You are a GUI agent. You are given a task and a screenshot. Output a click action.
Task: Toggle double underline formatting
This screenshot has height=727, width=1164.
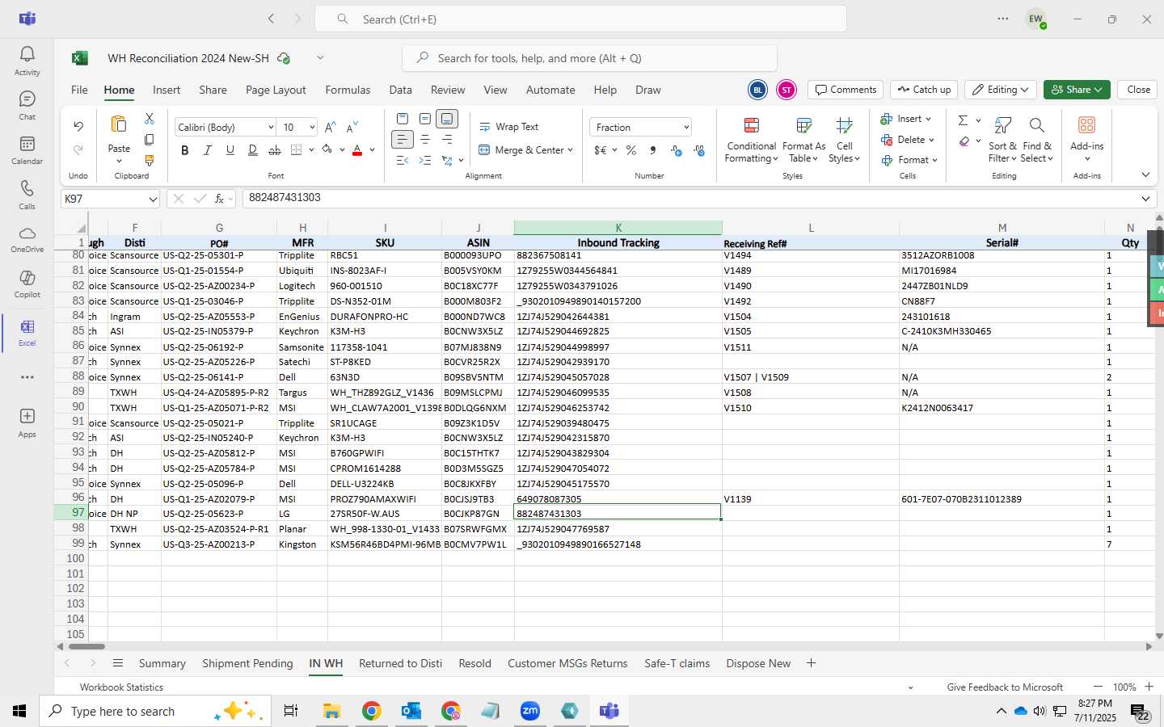253,150
